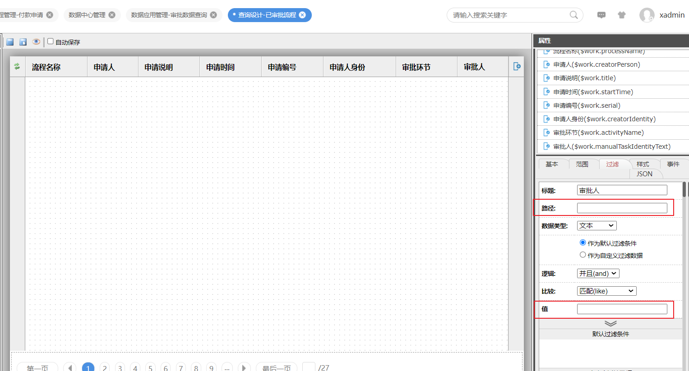Switch to the 数据应用管理-审批数据查询 tab
The width and height of the screenshot is (689, 371).
[169, 15]
